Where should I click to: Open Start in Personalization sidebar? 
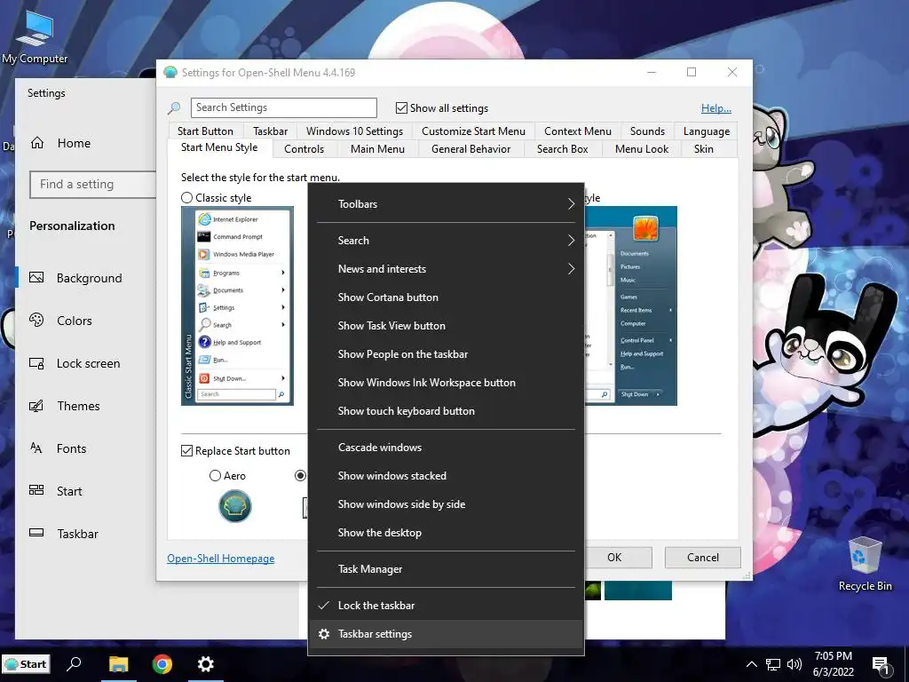click(87, 491)
